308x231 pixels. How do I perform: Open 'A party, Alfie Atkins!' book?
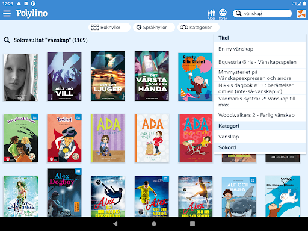click(x=196, y=77)
